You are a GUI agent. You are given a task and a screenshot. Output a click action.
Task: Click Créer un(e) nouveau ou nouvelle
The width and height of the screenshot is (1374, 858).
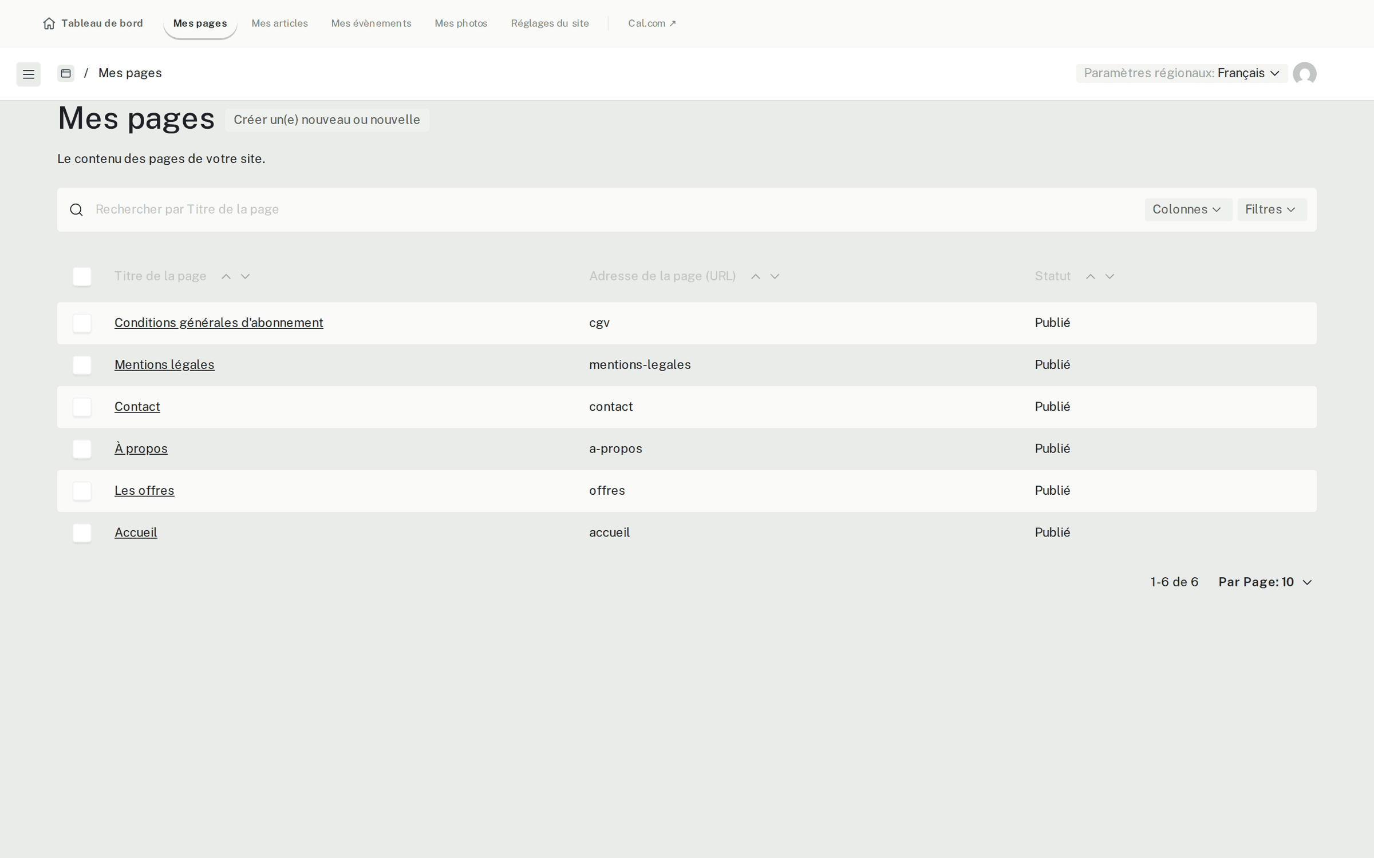327,120
